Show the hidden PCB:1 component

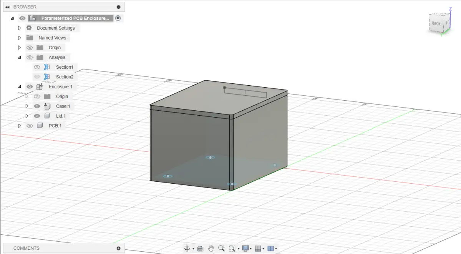30,126
